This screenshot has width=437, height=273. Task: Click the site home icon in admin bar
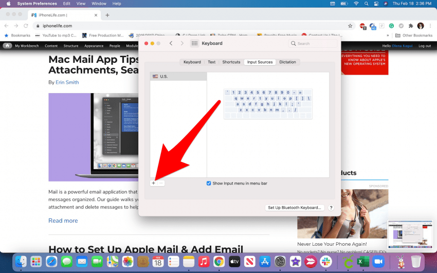pyautogui.click(x=7, y=46)
